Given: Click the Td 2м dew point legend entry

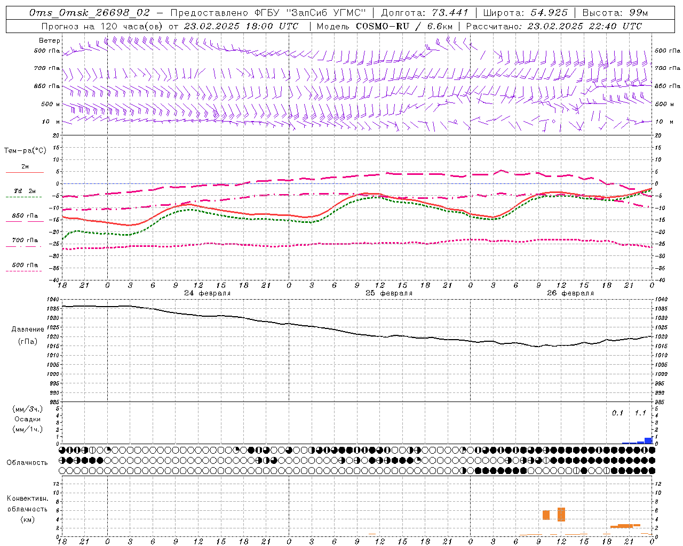Looking at the screenshot, I should tap(25, 193).
